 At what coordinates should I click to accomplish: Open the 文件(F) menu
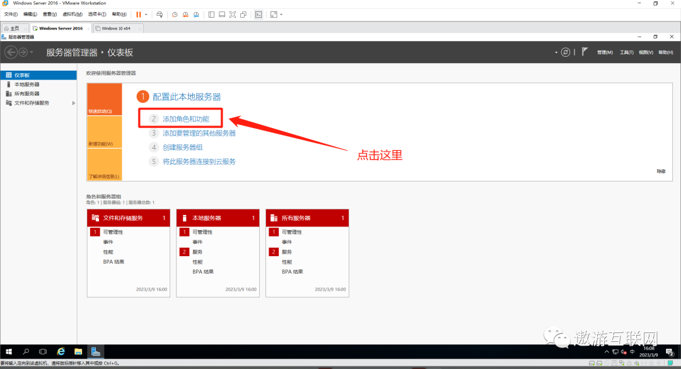[x=11, y=15]
